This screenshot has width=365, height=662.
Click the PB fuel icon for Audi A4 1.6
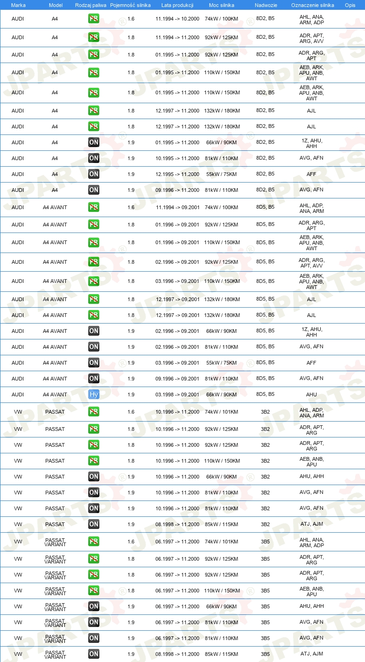[x=94, y=19]
